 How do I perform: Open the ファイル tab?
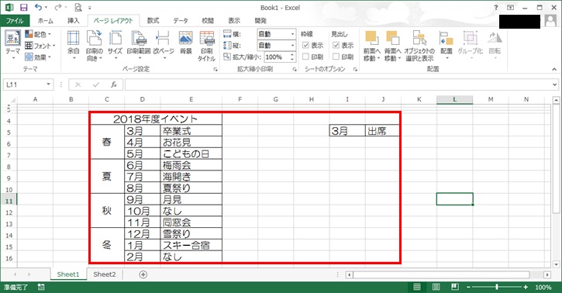pyautogui.click(x=15, y=21)
